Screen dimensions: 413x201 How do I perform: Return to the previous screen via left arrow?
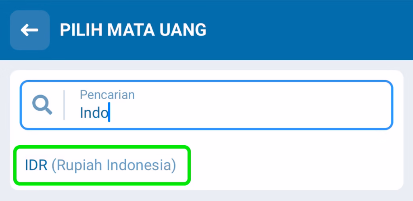point(29,30)
